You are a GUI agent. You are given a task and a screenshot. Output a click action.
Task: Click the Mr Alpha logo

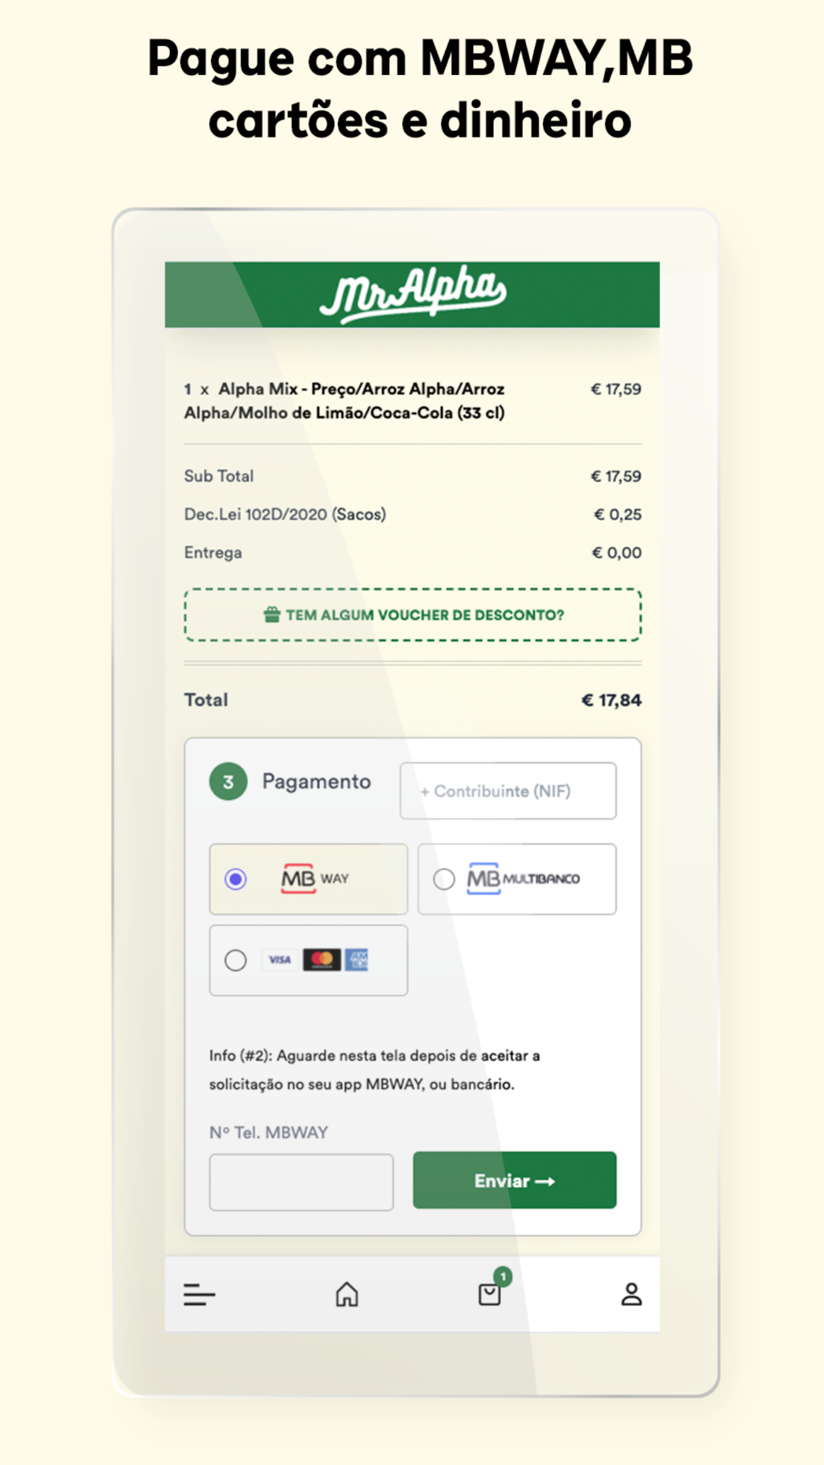pyautogui.click(x=413, y=294)
